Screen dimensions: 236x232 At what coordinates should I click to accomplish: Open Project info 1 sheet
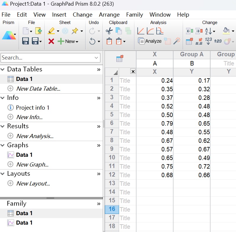tap(33, 108)
